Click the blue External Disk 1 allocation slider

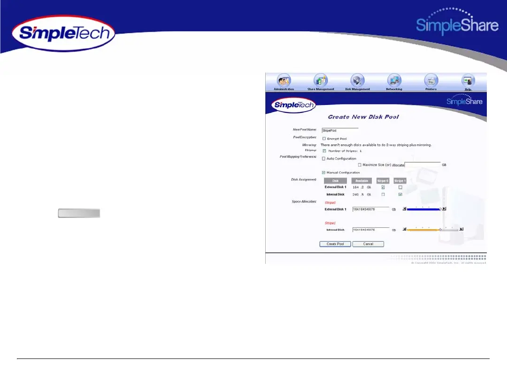pos(424,209)
